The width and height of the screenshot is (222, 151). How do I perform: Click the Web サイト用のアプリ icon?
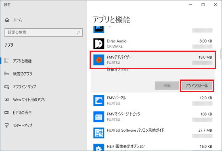coord(6,100)
